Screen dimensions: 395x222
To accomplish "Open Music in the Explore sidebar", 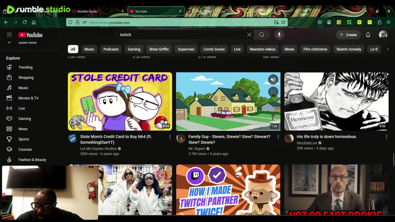I will click(31, 88).
